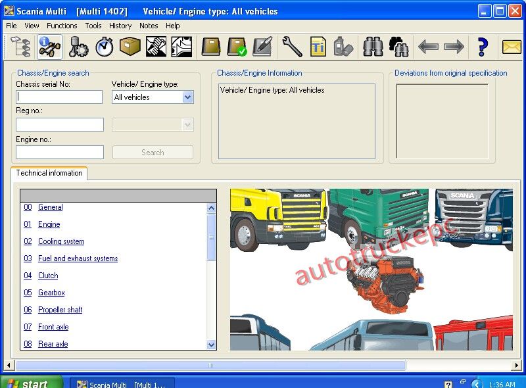The image size is (526, 388).
Task: Go back with left arrow icon
Action: coord(428,47)
